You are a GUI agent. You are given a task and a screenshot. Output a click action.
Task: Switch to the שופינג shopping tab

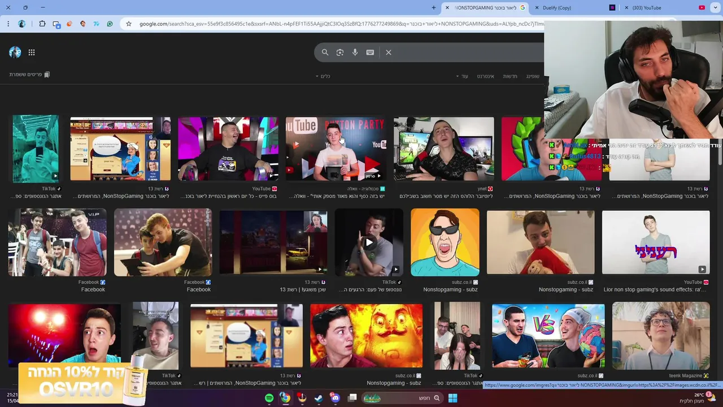pyautogui.click(x=533, y=76)
